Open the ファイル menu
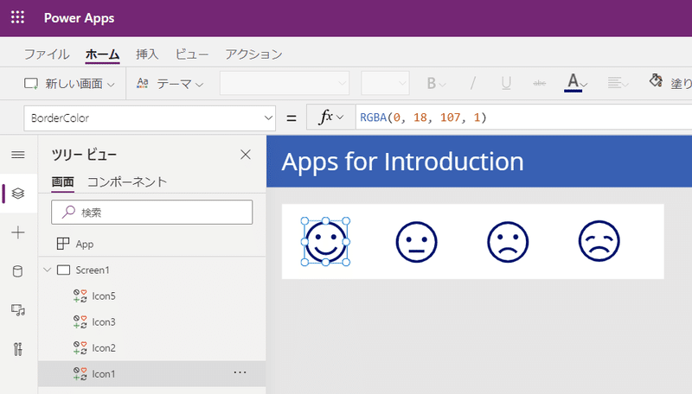Screen dimensions: 692x394 click(47, 54)
